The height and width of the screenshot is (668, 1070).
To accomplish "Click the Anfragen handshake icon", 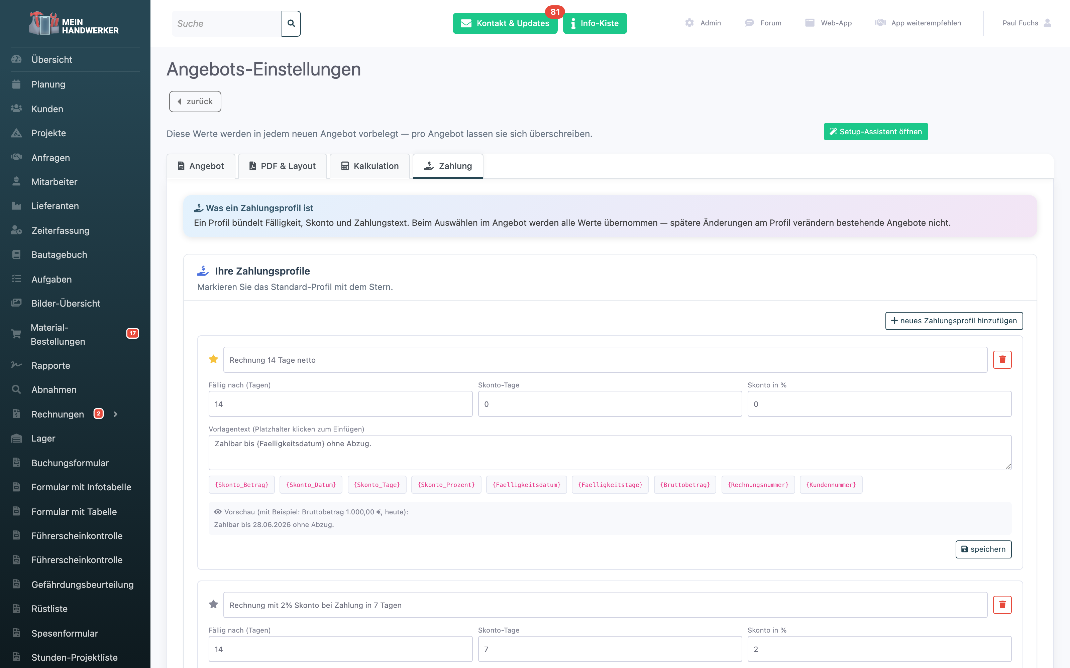I will coord(16,157).
